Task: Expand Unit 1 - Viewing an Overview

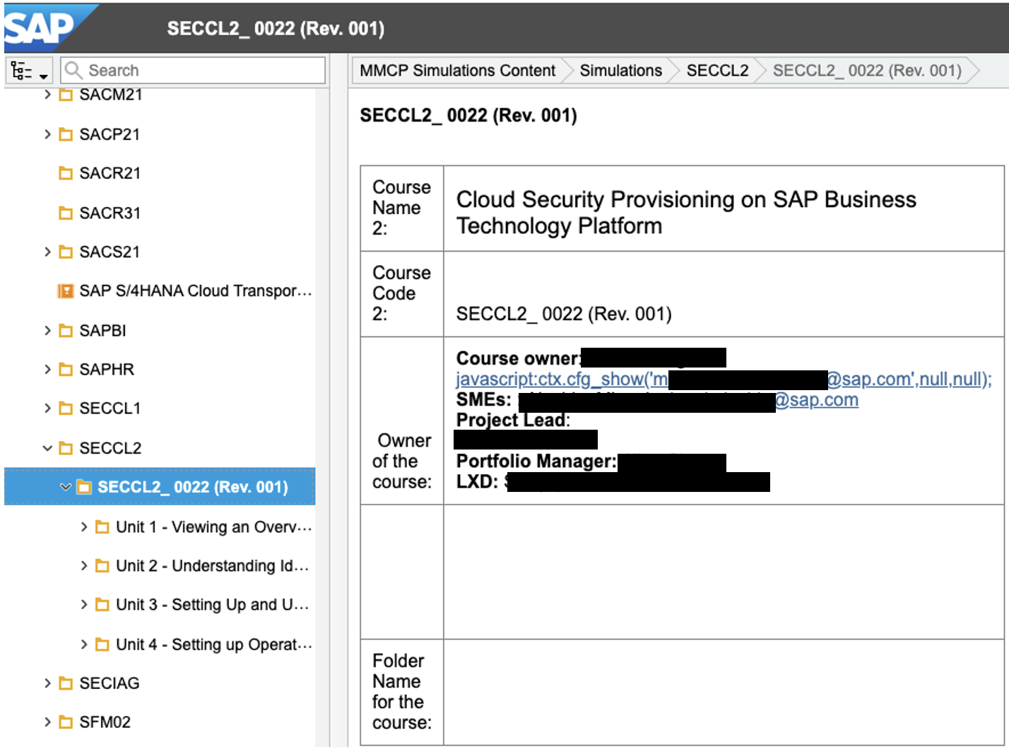Action: coord(84,527)
